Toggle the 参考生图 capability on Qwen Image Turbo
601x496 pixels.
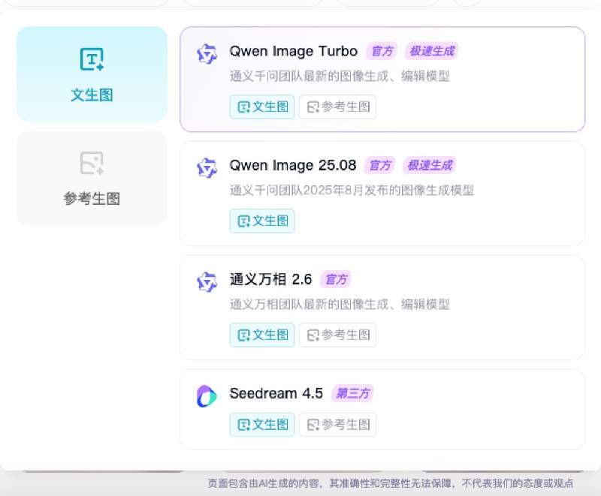click(337, 107)
